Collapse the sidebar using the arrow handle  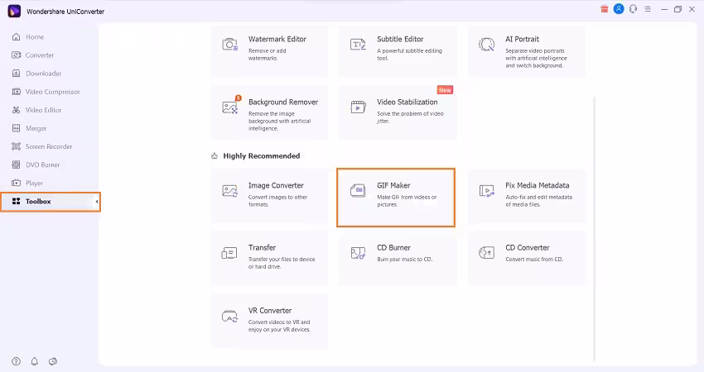97,202
